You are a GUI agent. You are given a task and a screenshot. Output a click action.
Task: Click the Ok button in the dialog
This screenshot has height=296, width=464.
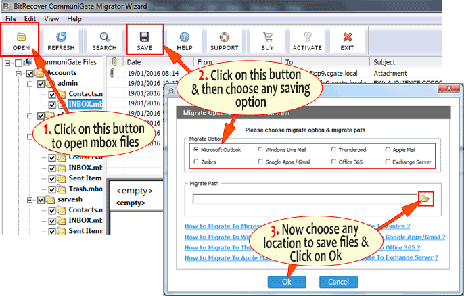(x=287, y=282)
